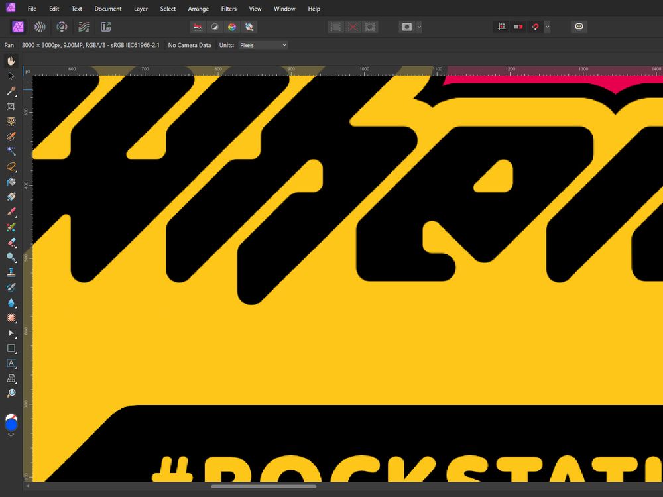This screenshot has width=663, height=497.
Task: Open the Assistant options robot icon
Action: point(579,27)
